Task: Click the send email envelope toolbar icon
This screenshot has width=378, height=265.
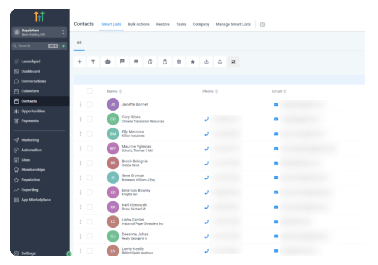Action: coord(136,62)
